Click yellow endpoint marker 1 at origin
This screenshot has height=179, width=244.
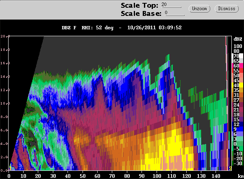click(10, 168)
